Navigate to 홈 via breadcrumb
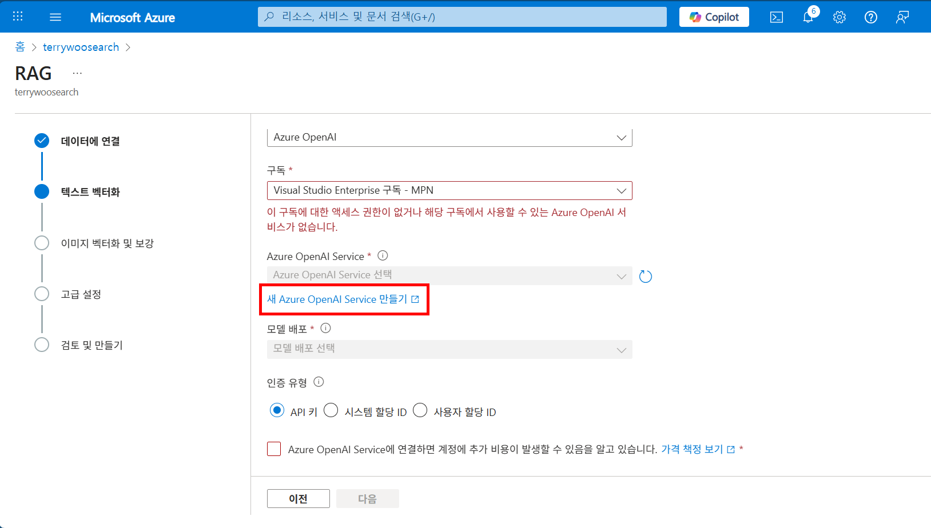The height and width of the screenshot is (528, 931). [x=19, y=47]
